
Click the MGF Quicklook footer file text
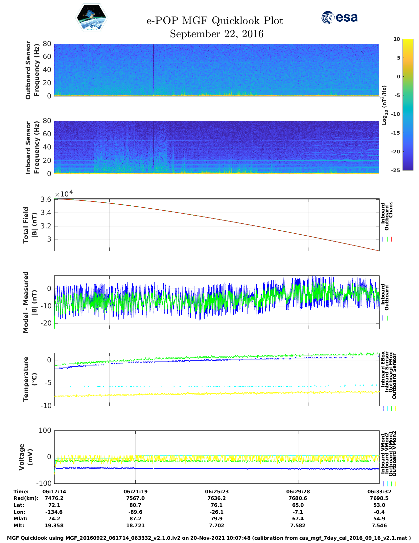[209, 538]
